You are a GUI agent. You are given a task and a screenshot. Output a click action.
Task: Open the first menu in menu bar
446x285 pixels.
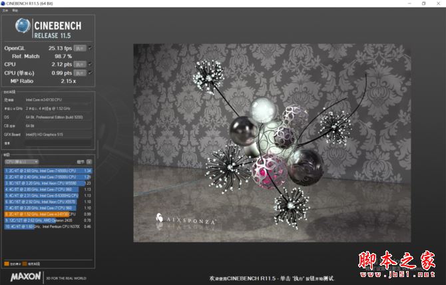tap(5, 11)
